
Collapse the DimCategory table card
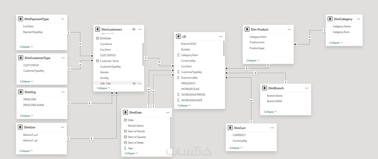coord(336,43)
